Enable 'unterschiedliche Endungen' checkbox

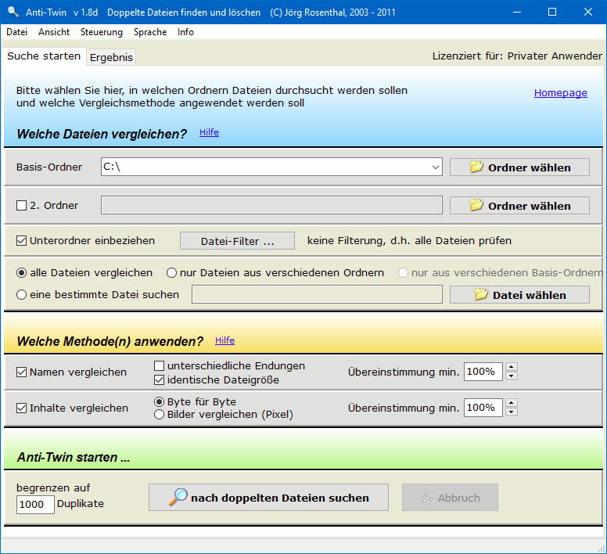159,365
